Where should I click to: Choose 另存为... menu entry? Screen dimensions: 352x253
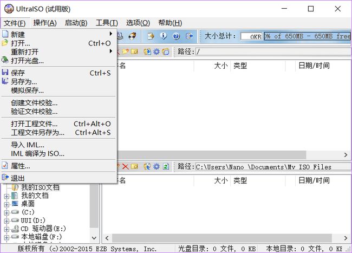(58, 81)
